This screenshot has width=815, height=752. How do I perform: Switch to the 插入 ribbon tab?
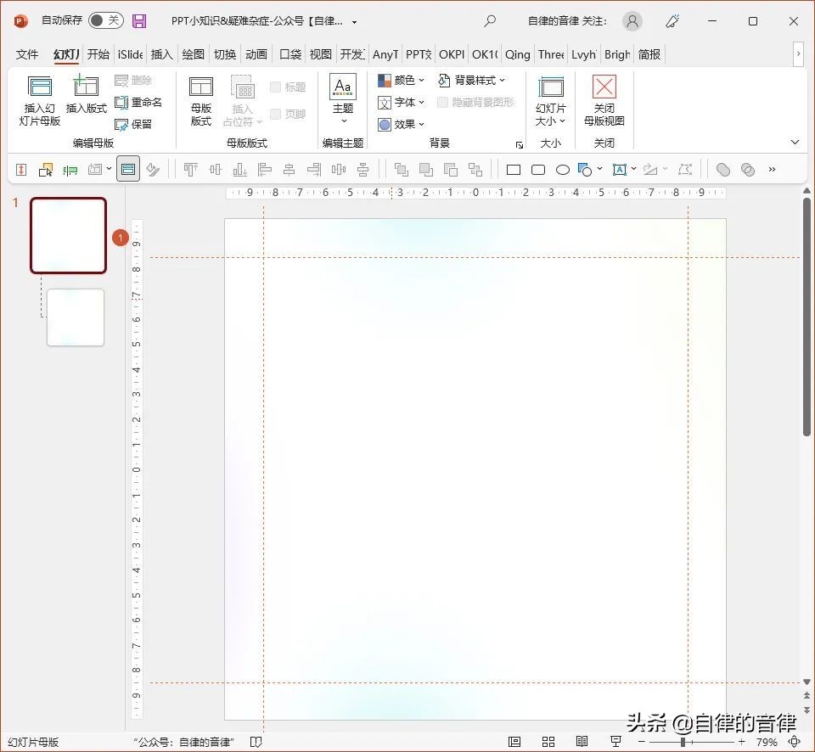click(161, 54)
